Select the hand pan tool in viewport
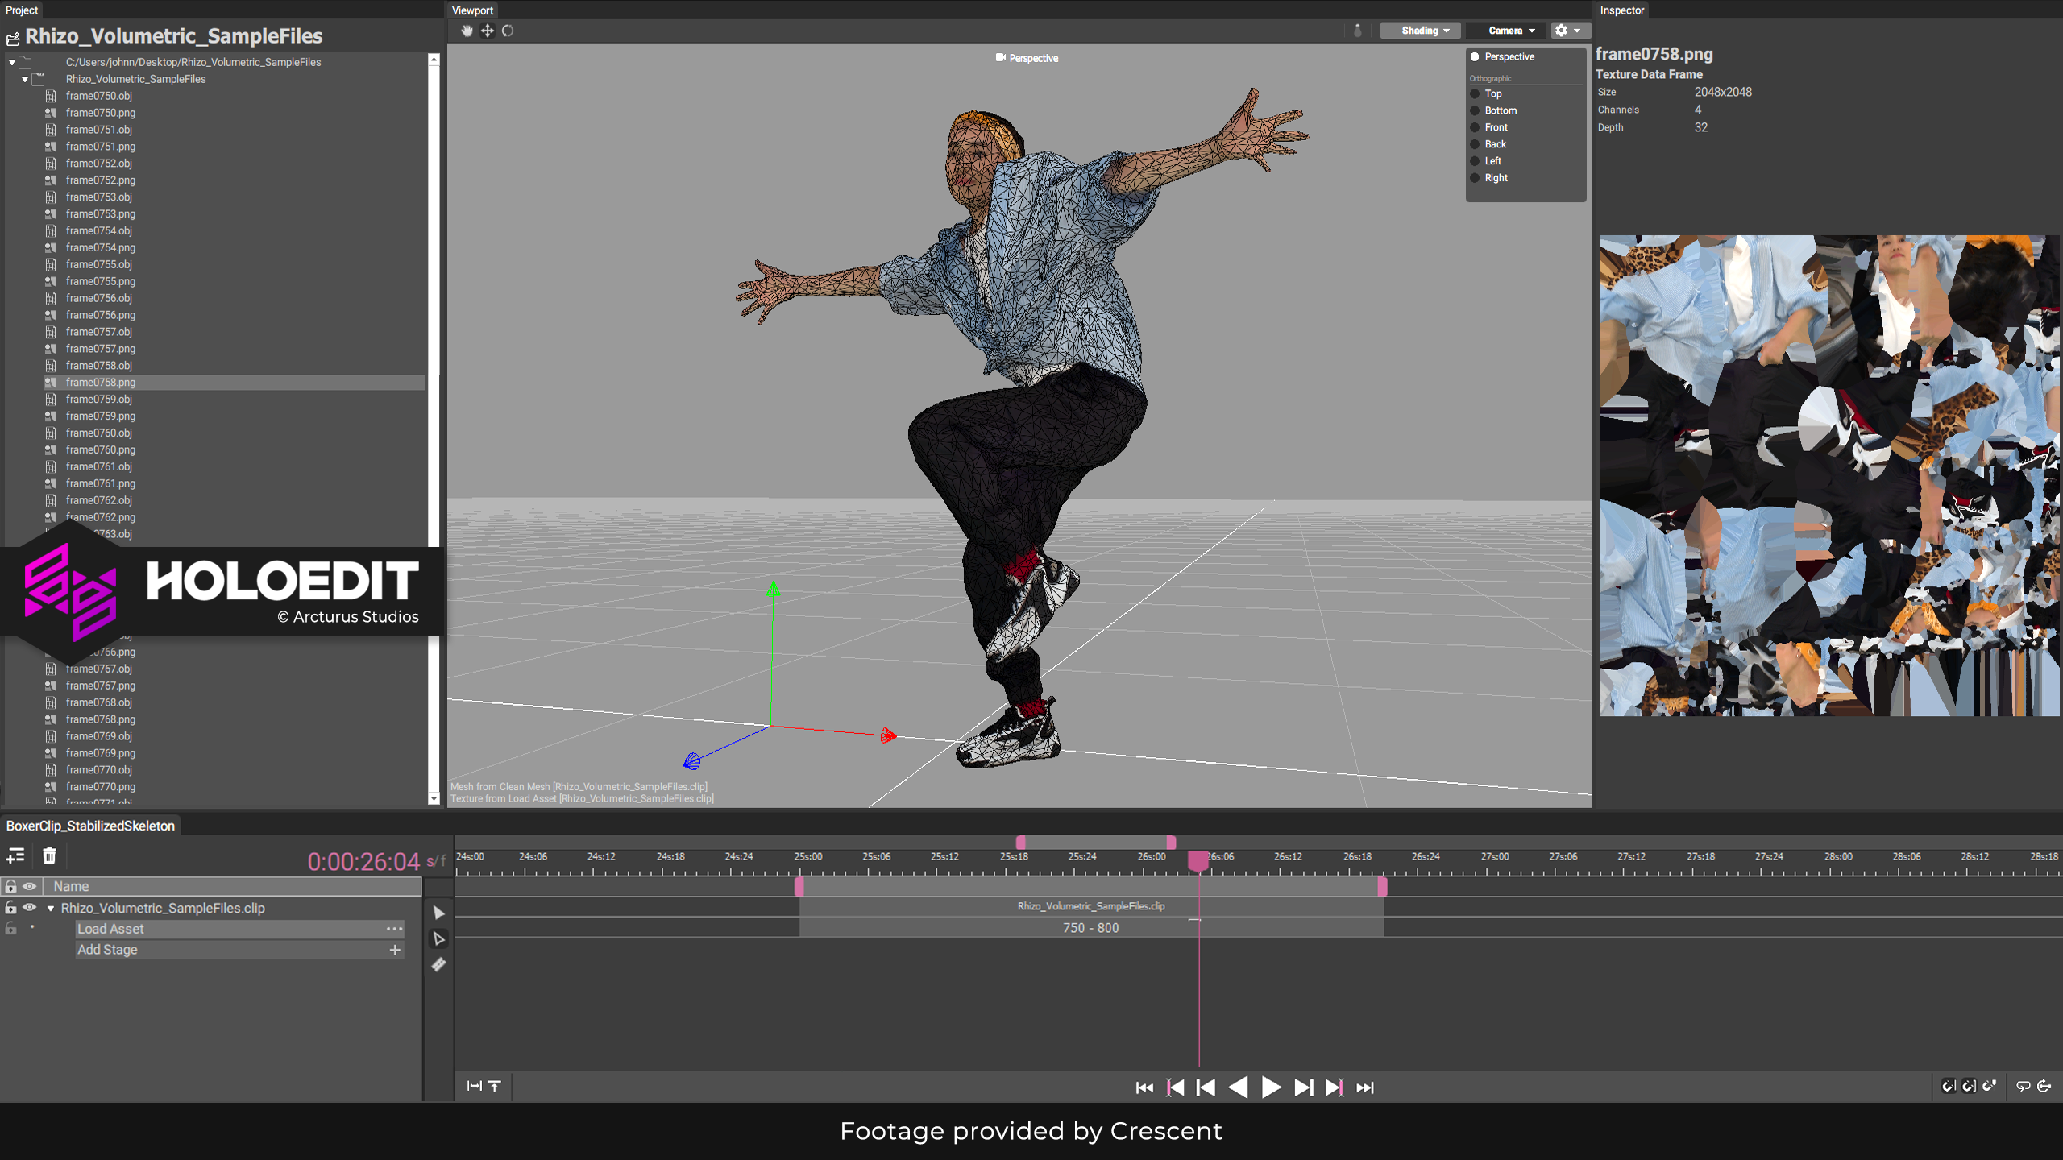The image size is (2063, 1160). [x=467, y=31]
